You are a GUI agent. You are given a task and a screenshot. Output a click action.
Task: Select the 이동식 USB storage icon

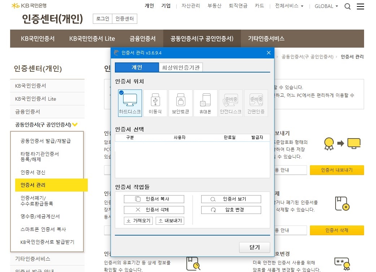[155, 103]
